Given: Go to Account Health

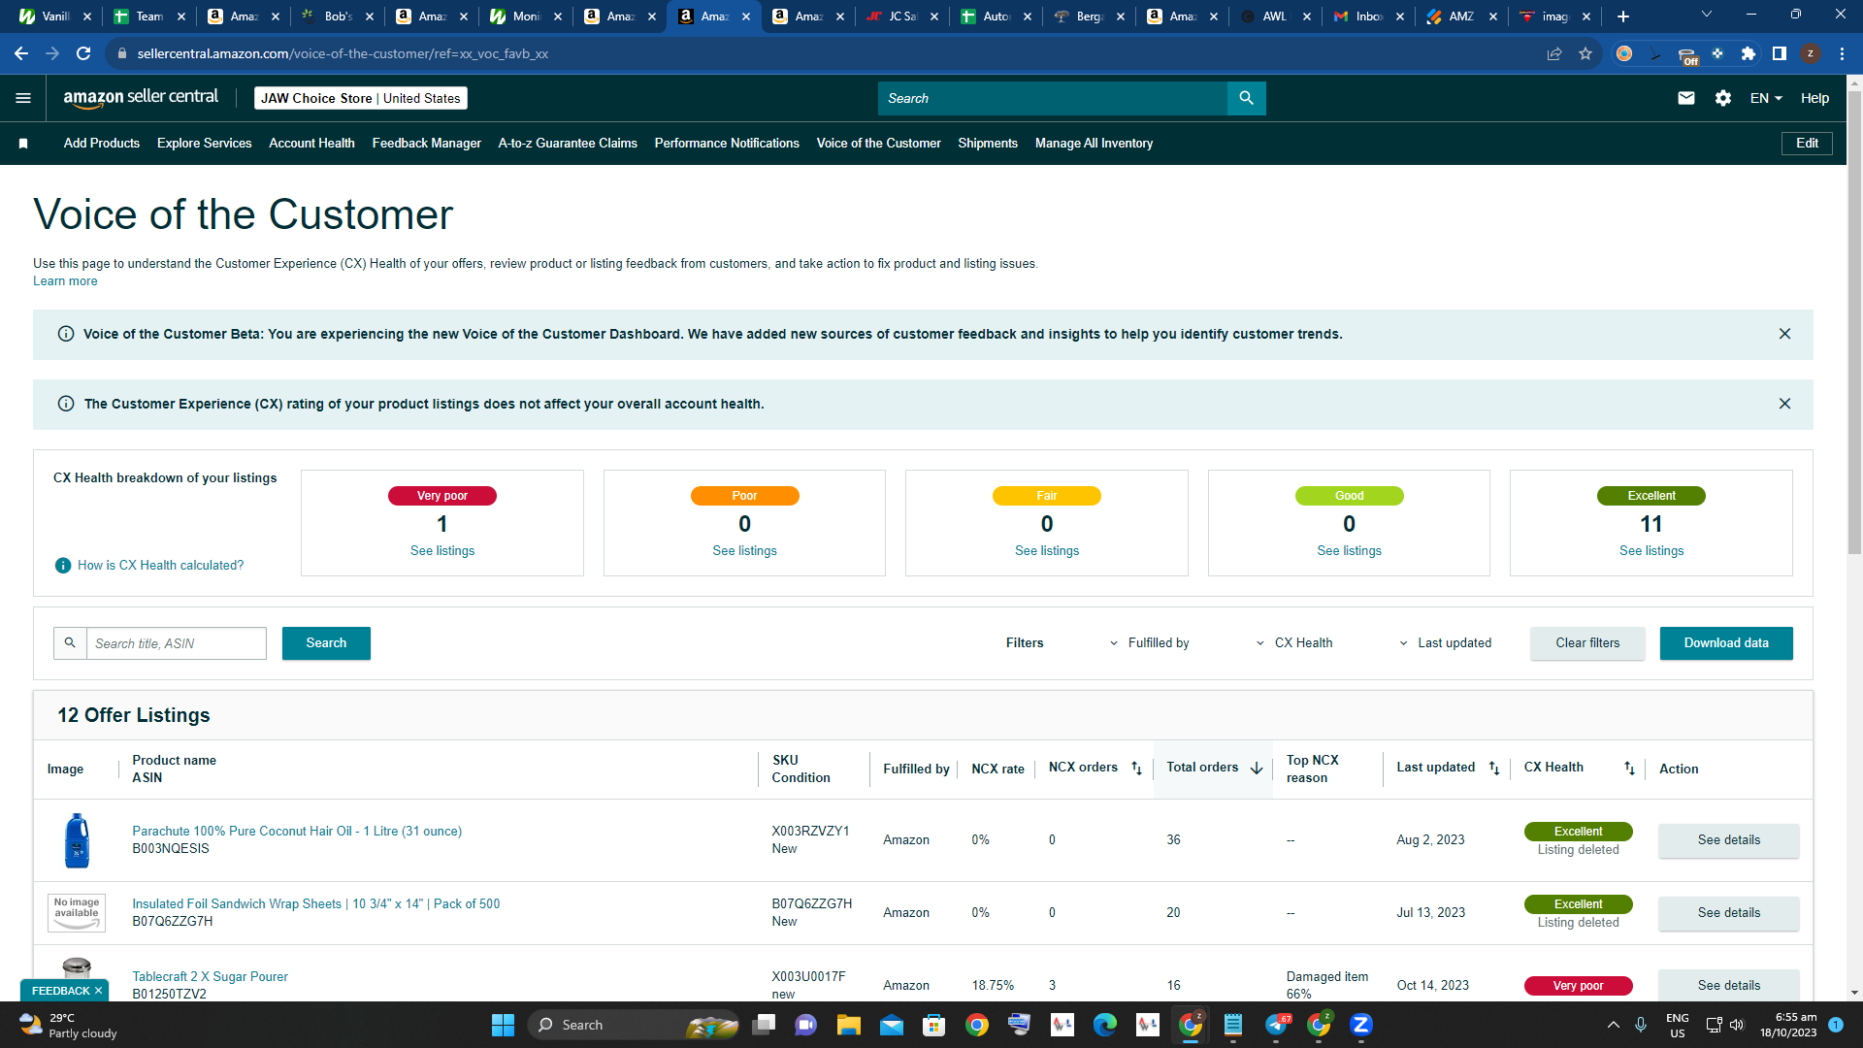Looking at the screenshot, I should pyautogui.click(x=311, y=144).
